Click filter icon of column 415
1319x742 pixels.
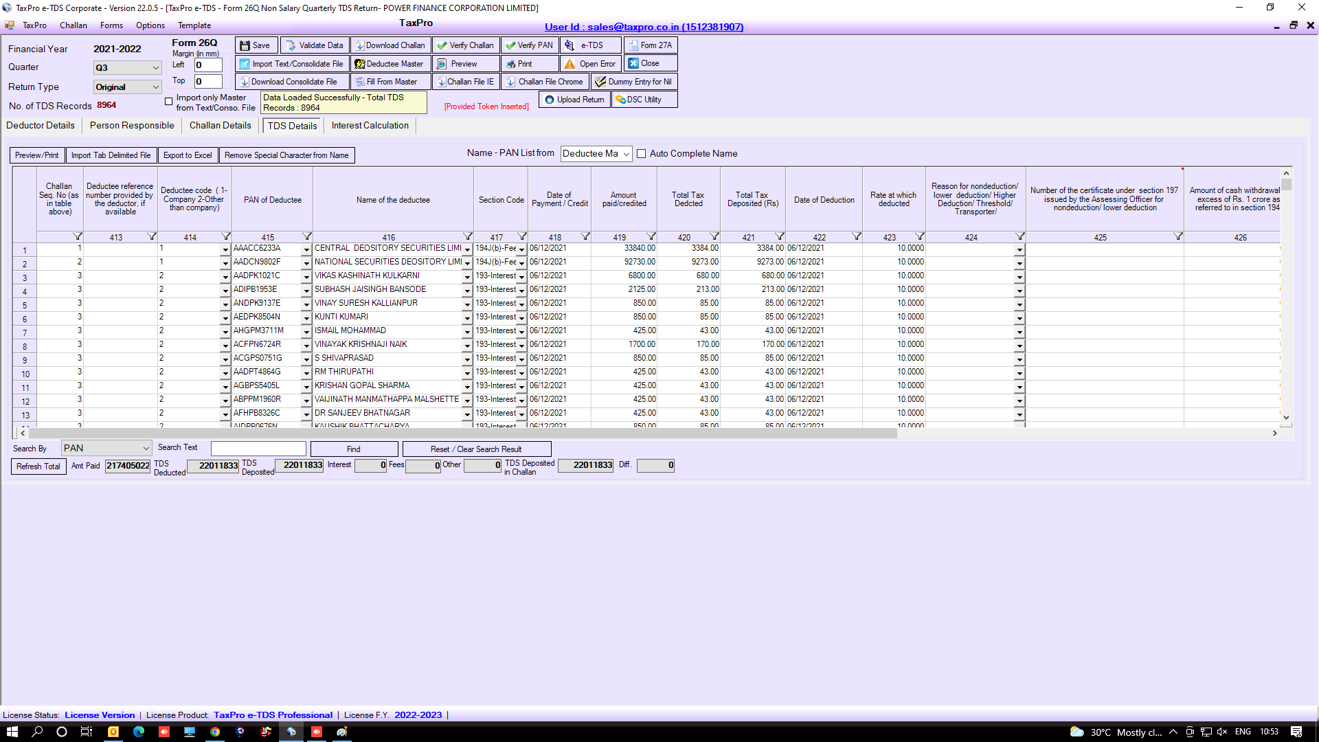pos(307,236)
